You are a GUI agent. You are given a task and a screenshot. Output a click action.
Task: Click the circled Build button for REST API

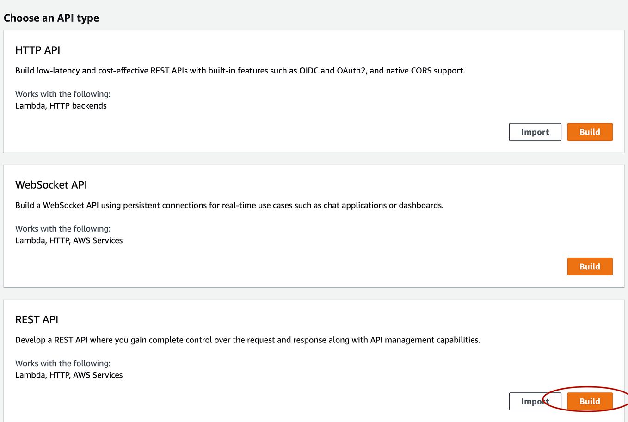(x=590, y=401)
